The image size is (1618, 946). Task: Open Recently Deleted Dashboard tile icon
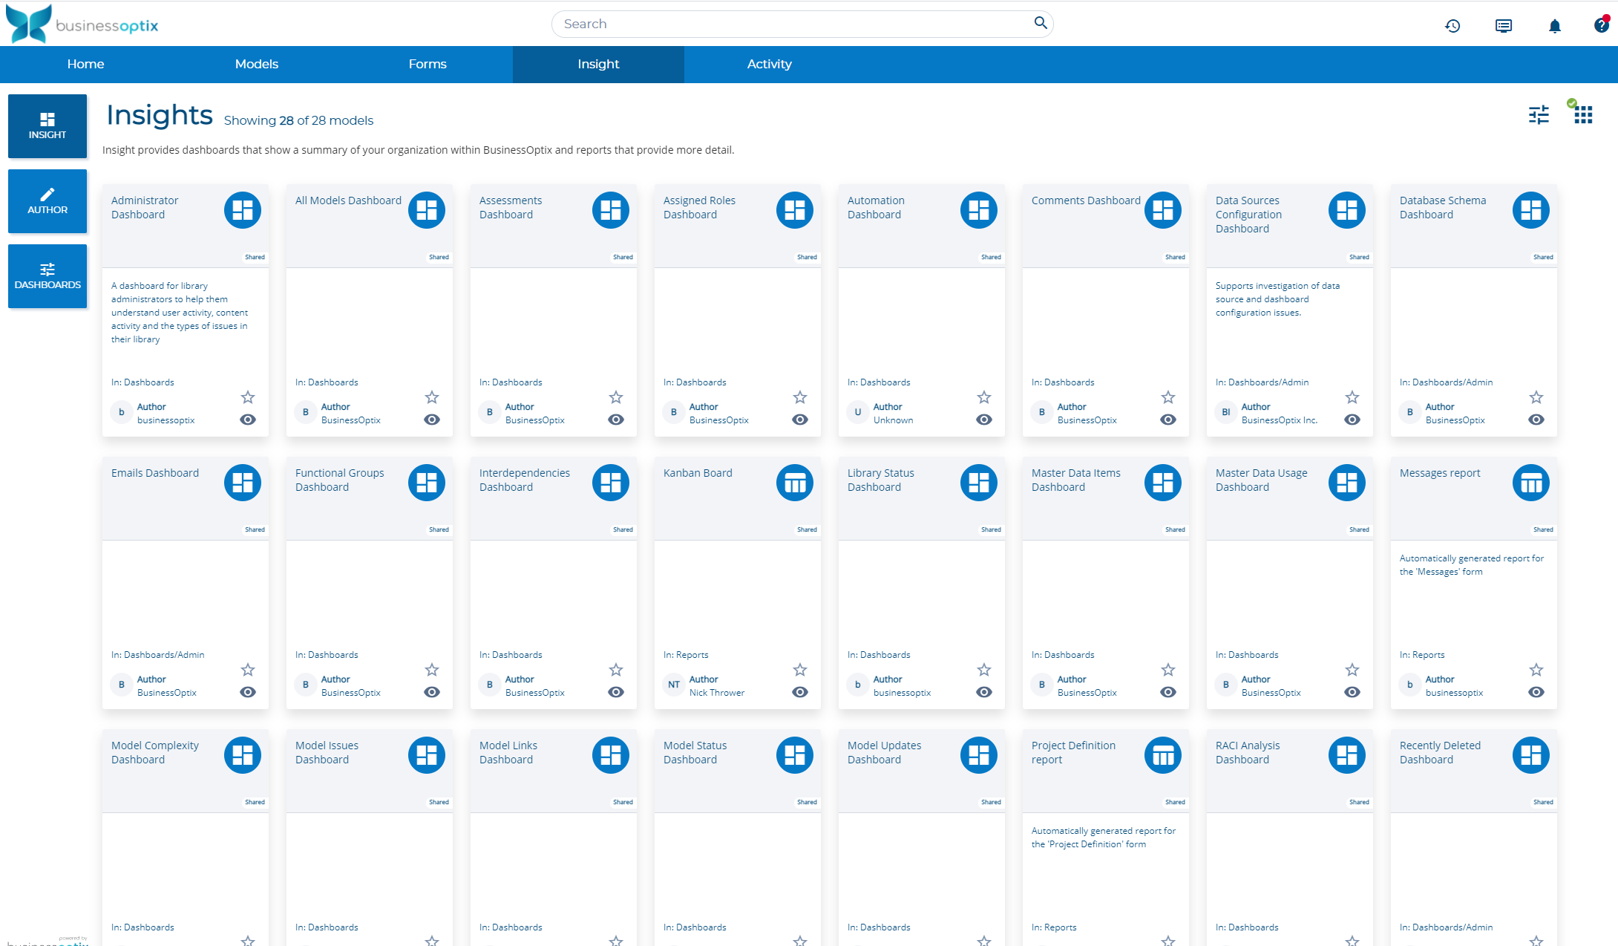pyautogui.click(x=1531, y=755)
